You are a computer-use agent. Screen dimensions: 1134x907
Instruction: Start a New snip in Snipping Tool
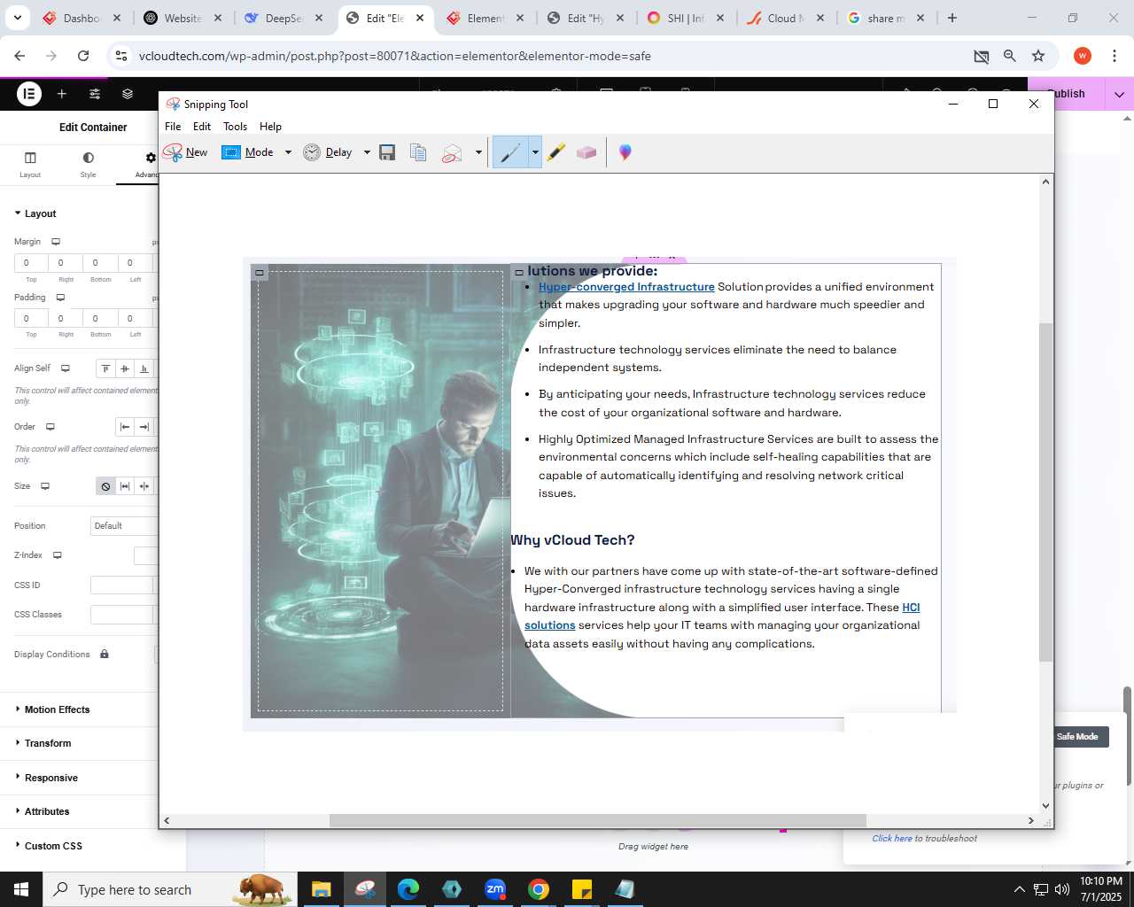[x=186, y=152]
